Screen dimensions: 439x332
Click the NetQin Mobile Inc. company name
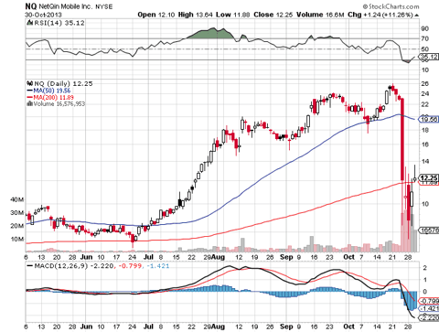pos(66,6)
